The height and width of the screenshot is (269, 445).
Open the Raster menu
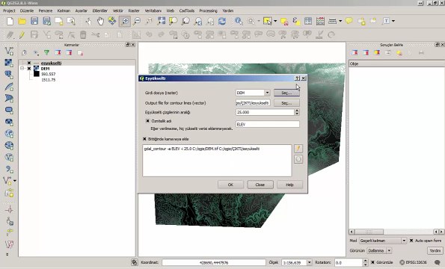(134, 10)
